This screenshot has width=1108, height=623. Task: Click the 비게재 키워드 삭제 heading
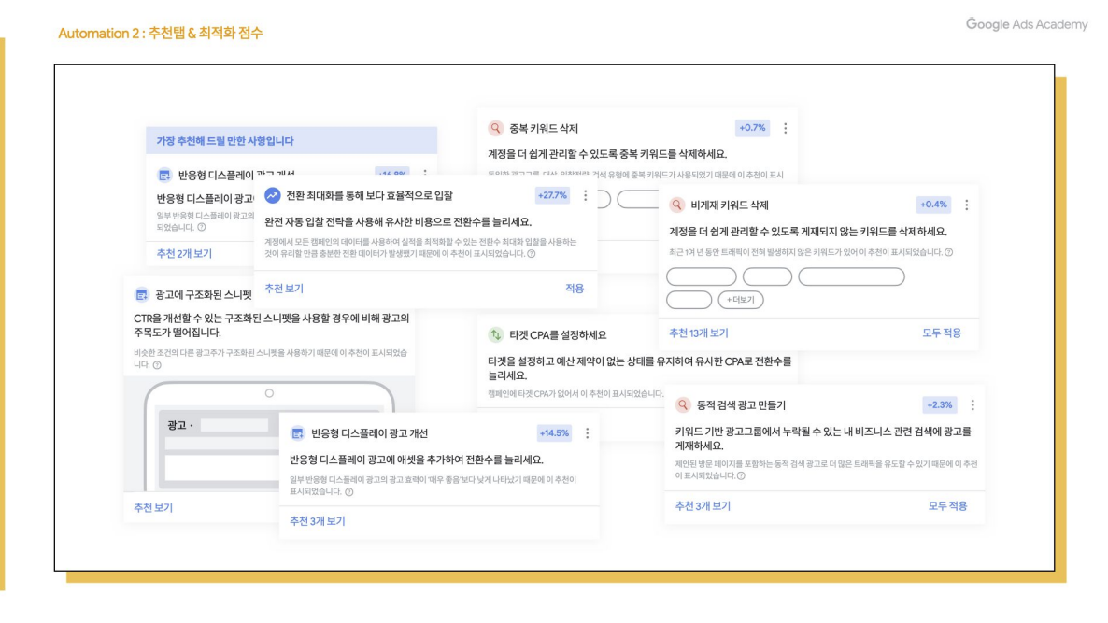coord(730,205)
